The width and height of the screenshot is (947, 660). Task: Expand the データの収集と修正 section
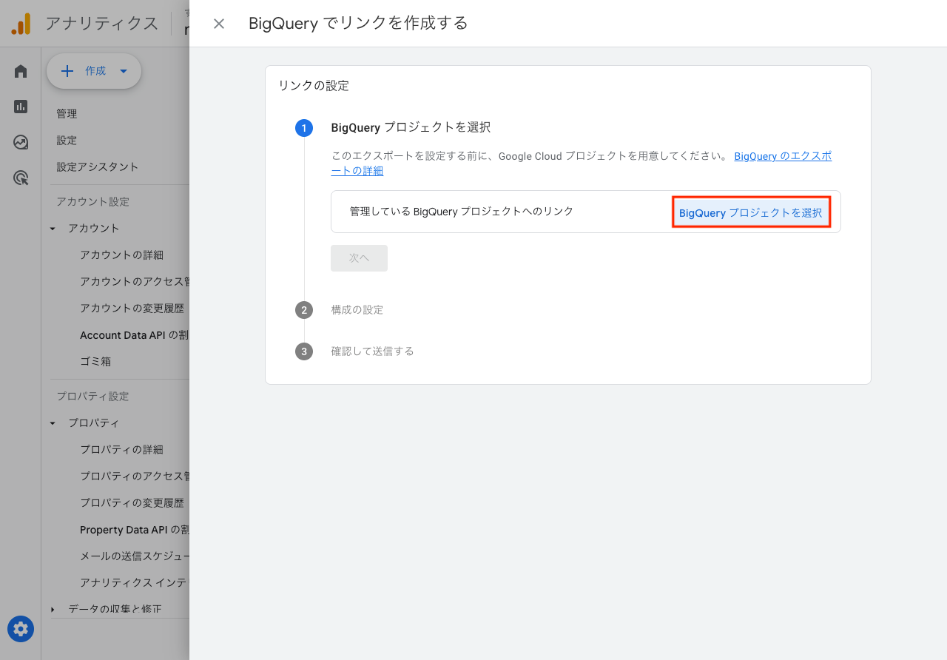pyautogui.click(x=53, y=609)
